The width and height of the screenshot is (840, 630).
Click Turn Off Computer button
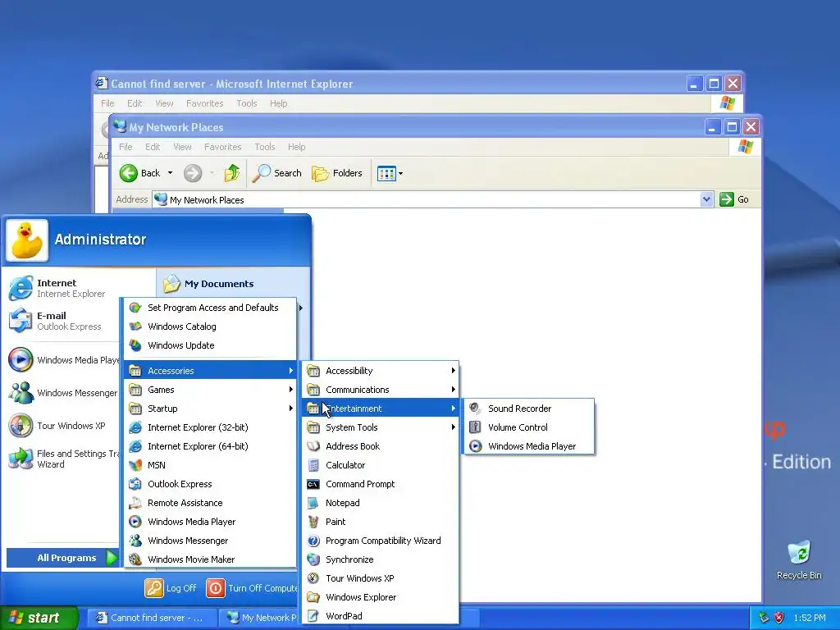(x=252, y=587)
